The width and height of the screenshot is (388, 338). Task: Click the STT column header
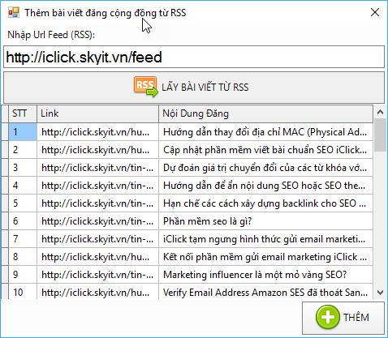23,113
